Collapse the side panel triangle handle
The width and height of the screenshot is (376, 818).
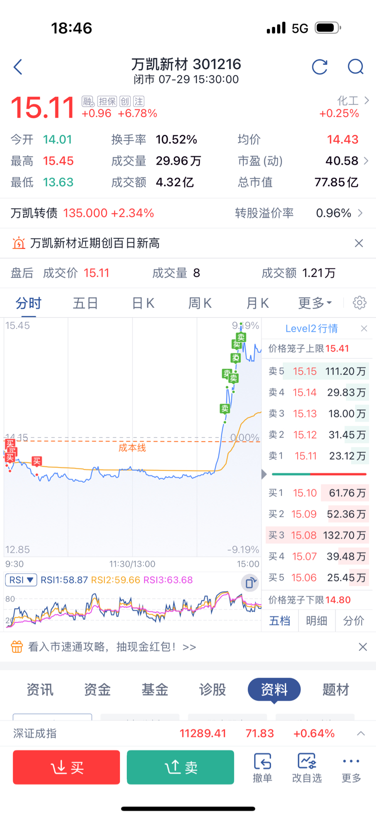tap(264, 474)
